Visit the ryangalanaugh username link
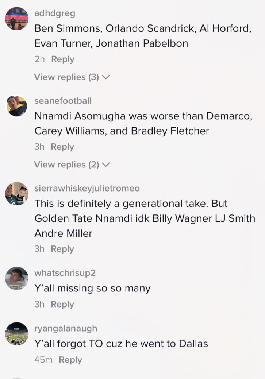Screen dimensions: 265x379 pyautogui.click(x=66, y=328)
